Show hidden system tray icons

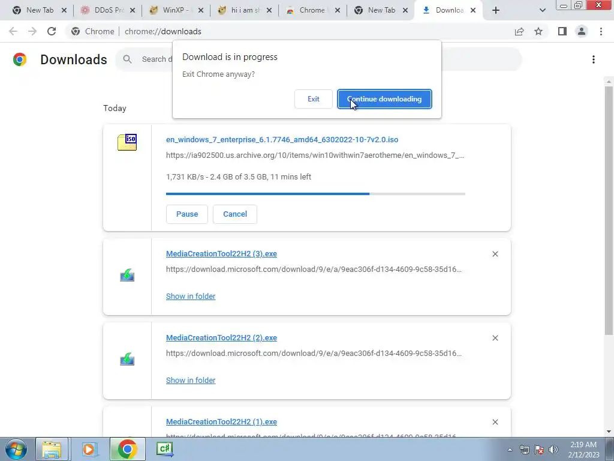(510, 450)
